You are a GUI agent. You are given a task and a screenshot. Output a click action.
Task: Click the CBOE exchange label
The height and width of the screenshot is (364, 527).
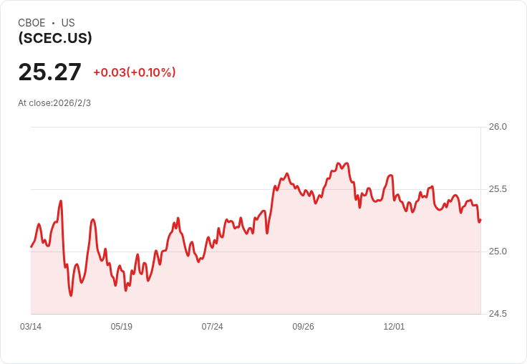tap(32, 23)
